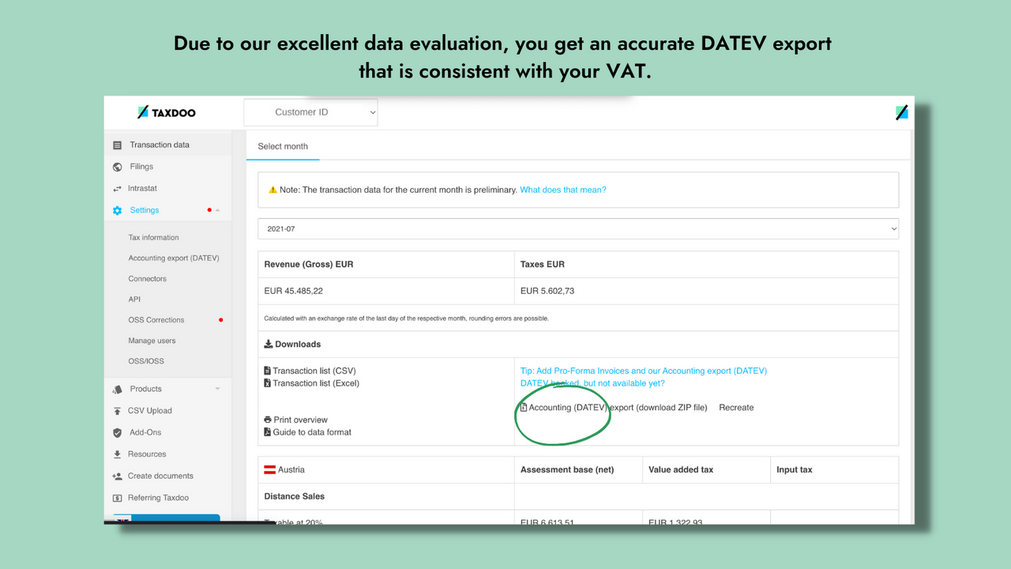Viewport: 1011px width, 569px height.
Task: Open the Customer ID dropdown
Action: [x=310, y=112]
